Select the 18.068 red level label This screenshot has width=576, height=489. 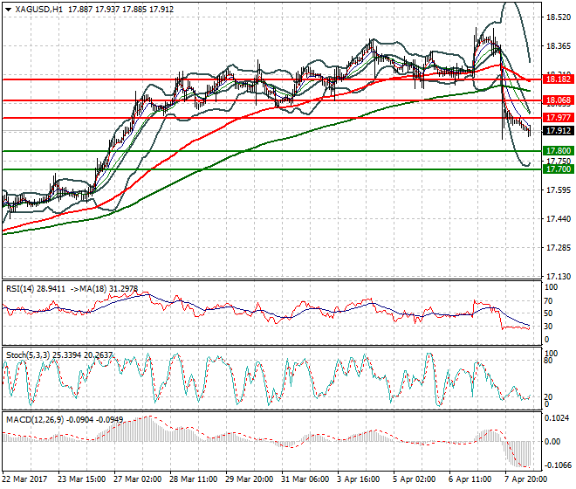click(558, 100)
